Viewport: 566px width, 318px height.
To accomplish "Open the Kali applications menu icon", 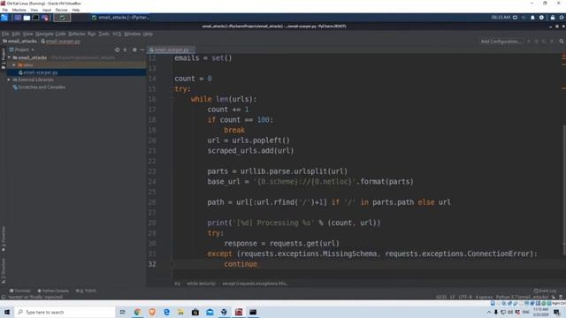I will [x=4, y=18].
